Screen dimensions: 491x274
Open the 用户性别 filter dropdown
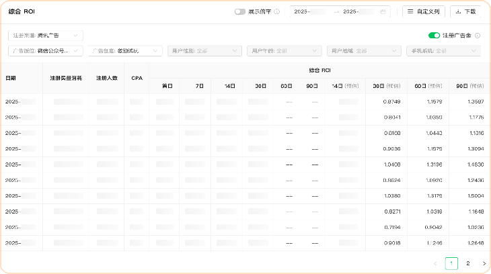point(204,50)
